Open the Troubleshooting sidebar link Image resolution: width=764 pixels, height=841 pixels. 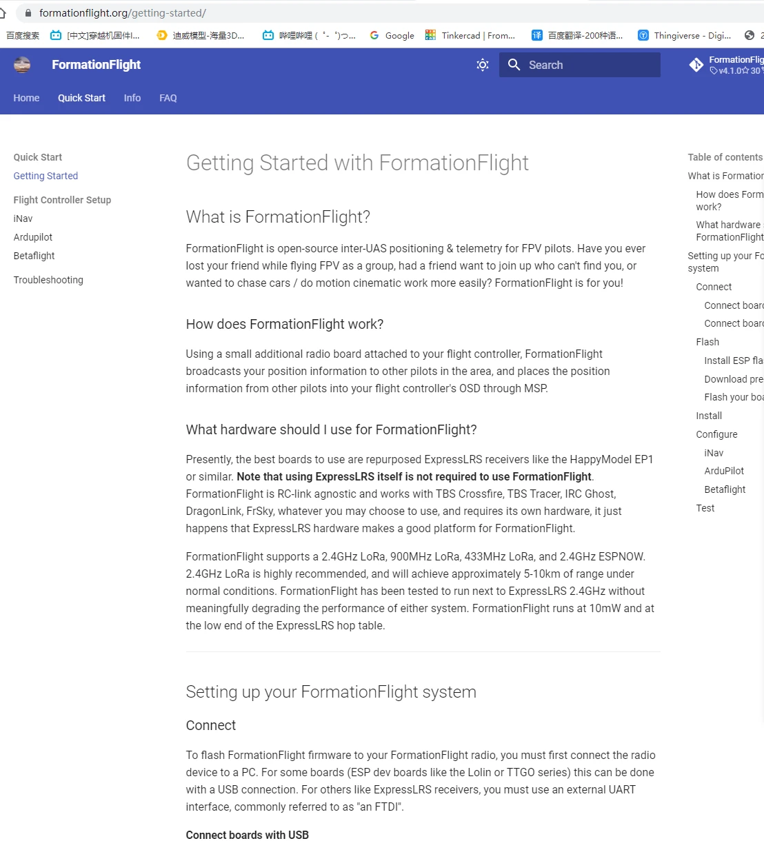[x=48, y=280]
